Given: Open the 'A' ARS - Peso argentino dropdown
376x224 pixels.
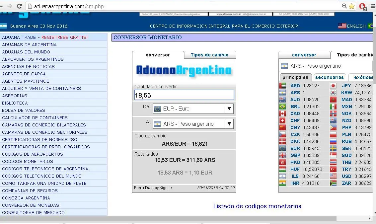Looking at the screenshot, I should [193, 124].
